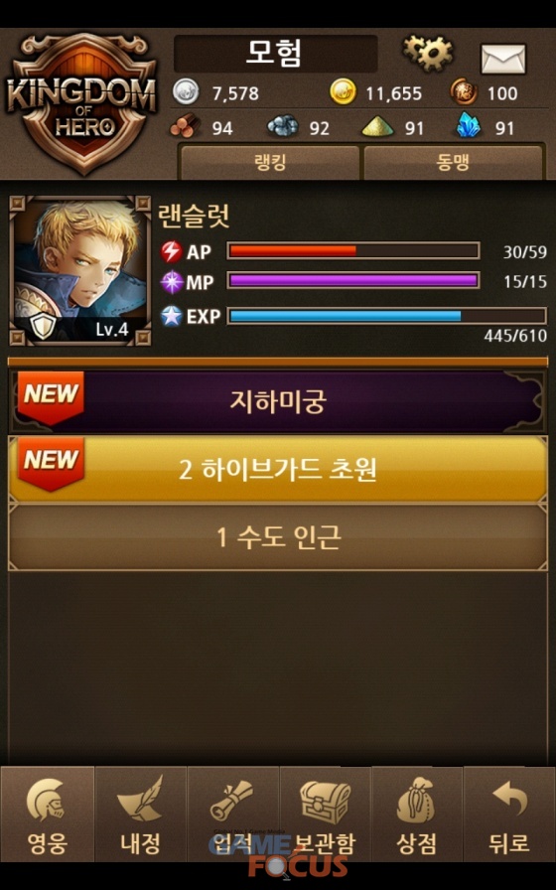Image resolution: width=556 pixels, height=890 pixels.
Task: Tap the iron ore resource icon
Action: click(283, 126)
